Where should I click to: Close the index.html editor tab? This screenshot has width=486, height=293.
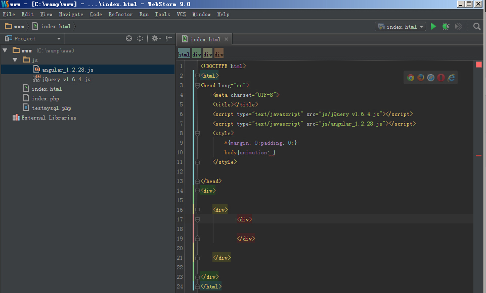click(226, 39)
